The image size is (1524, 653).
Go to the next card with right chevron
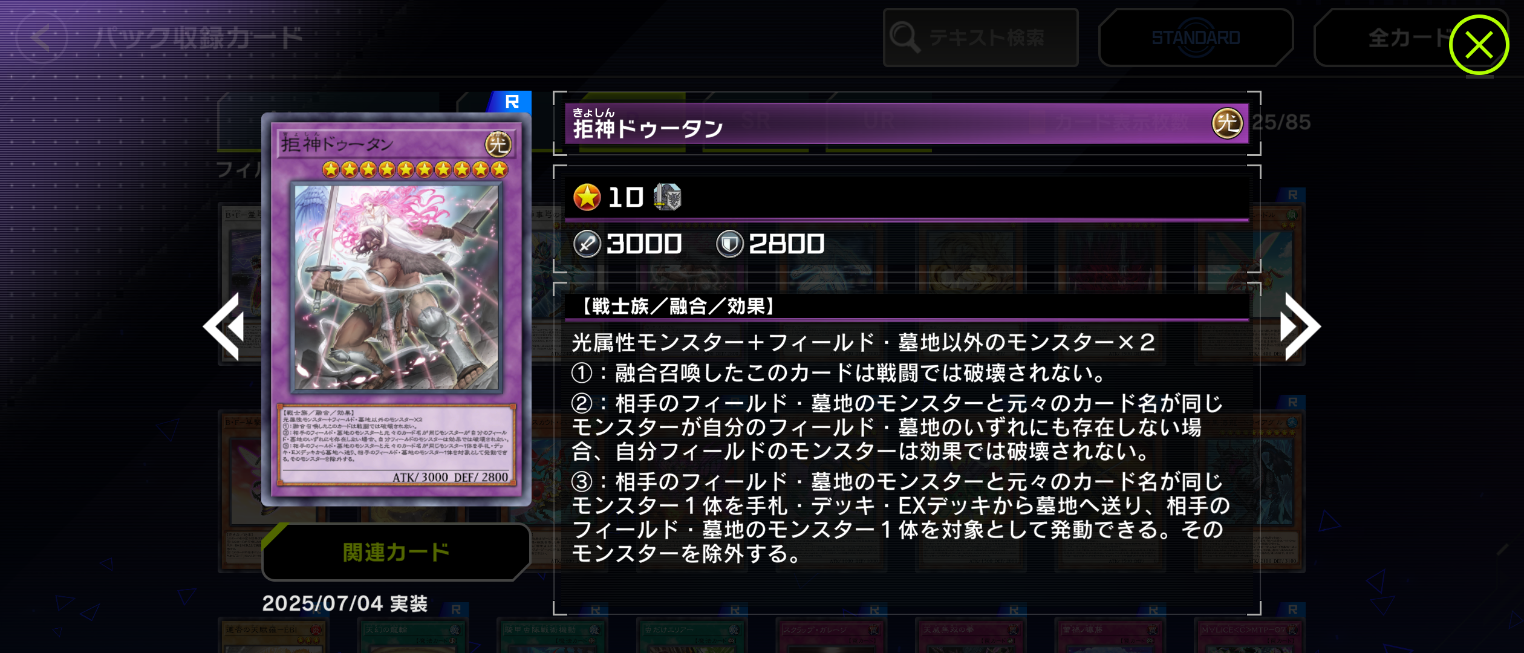pyautogui.click(x=1300, y=326)
